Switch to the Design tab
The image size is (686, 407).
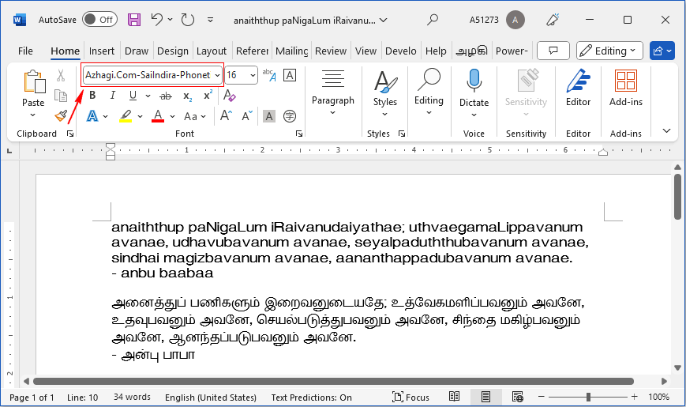[173, 51]
